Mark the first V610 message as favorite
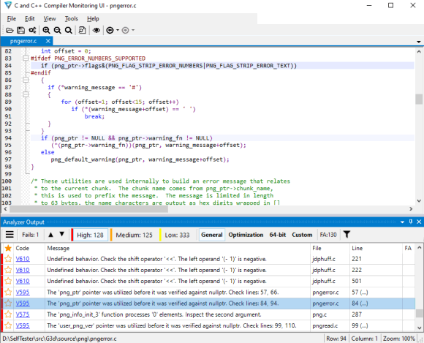The height and width of the screenshot is (343, 424). click(x=8, y=259)
